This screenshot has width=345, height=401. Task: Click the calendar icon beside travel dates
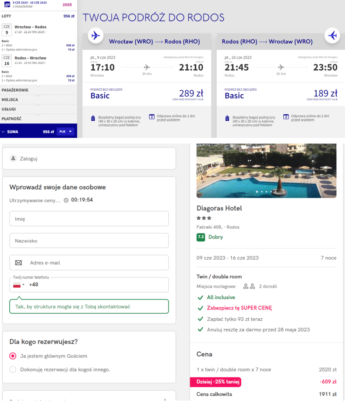tap(7, 4)
